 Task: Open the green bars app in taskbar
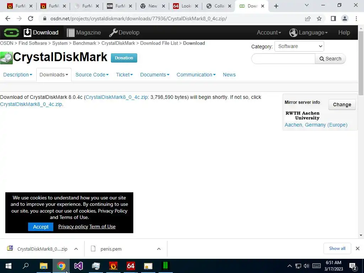[166, 266]
